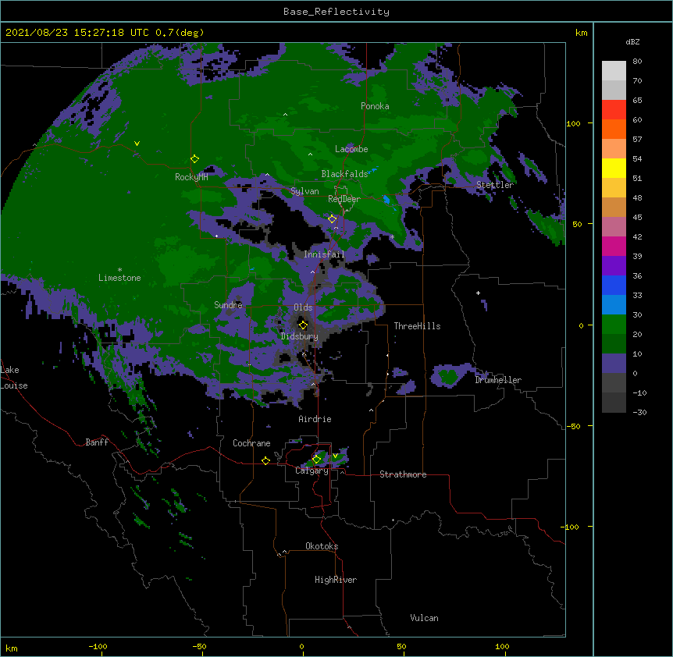Select the red 60–65 dBZ legend swatch
The image size is (673, 657).
click(x=614, y=110)
